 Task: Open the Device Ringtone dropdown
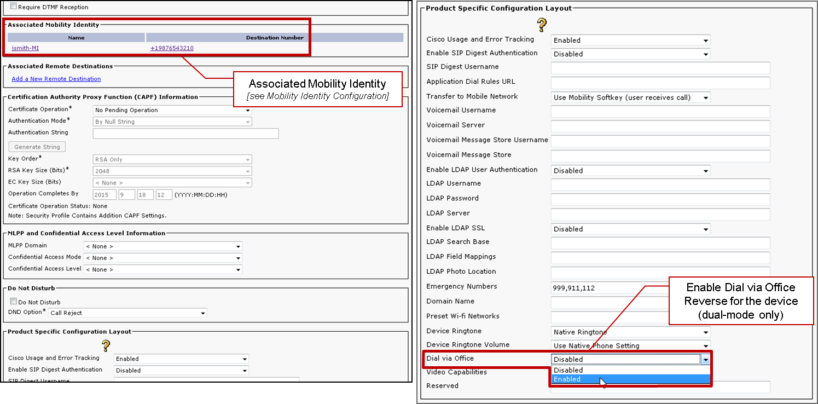coord(631,332)
